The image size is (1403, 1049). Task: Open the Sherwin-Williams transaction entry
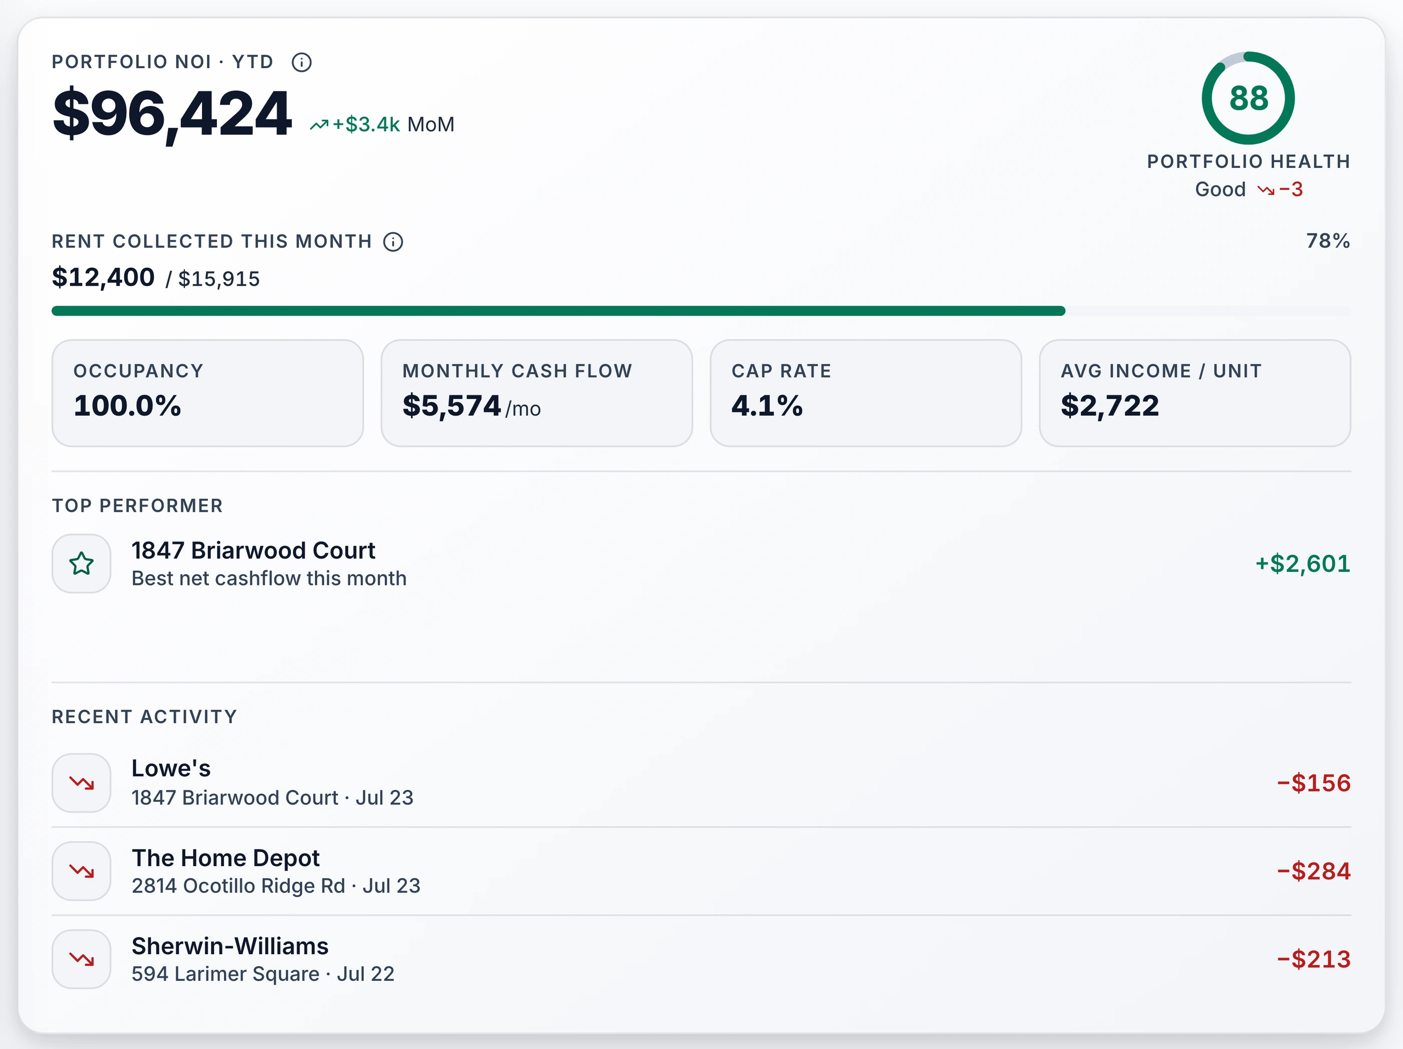pyautogui.click(x=701, y=959)
